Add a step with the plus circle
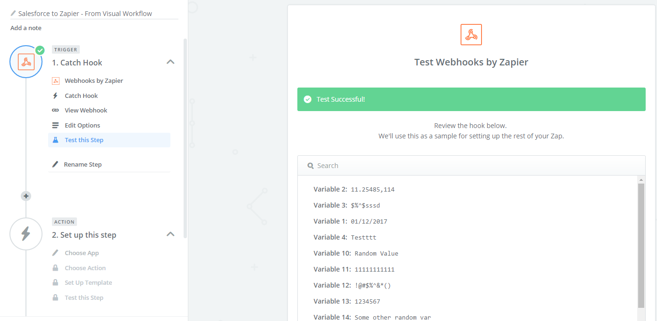Screen dimensions: 657x321 [x=26, y=196]
